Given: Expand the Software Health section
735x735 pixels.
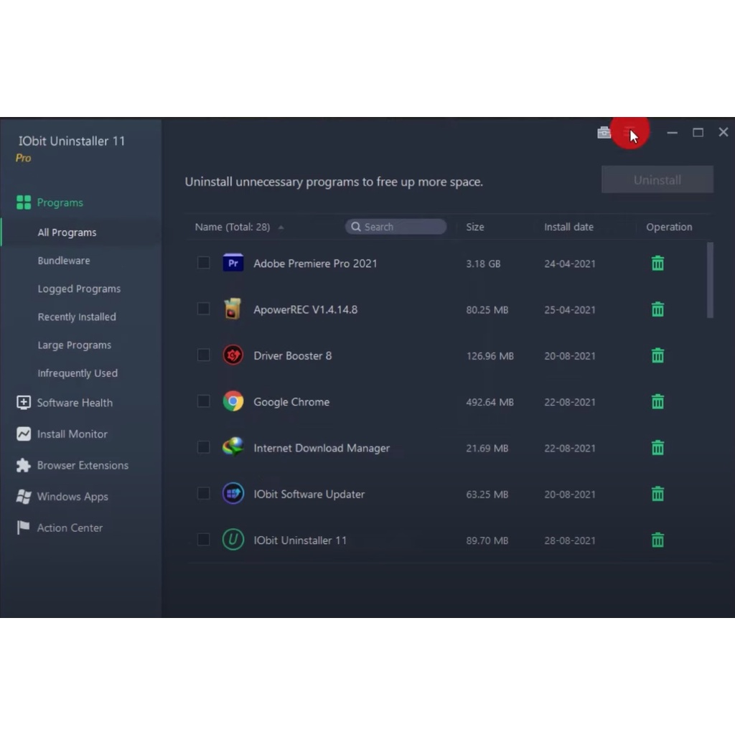Looking at the screenshot, I should (x=74, y=403).
